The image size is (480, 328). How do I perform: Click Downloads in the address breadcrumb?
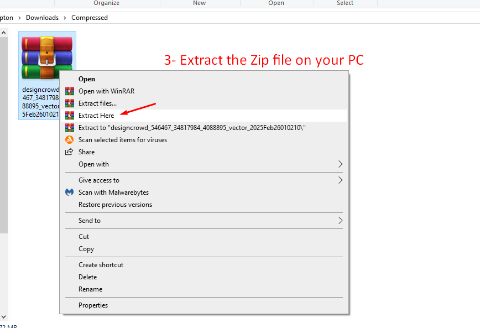click(42, 18)
